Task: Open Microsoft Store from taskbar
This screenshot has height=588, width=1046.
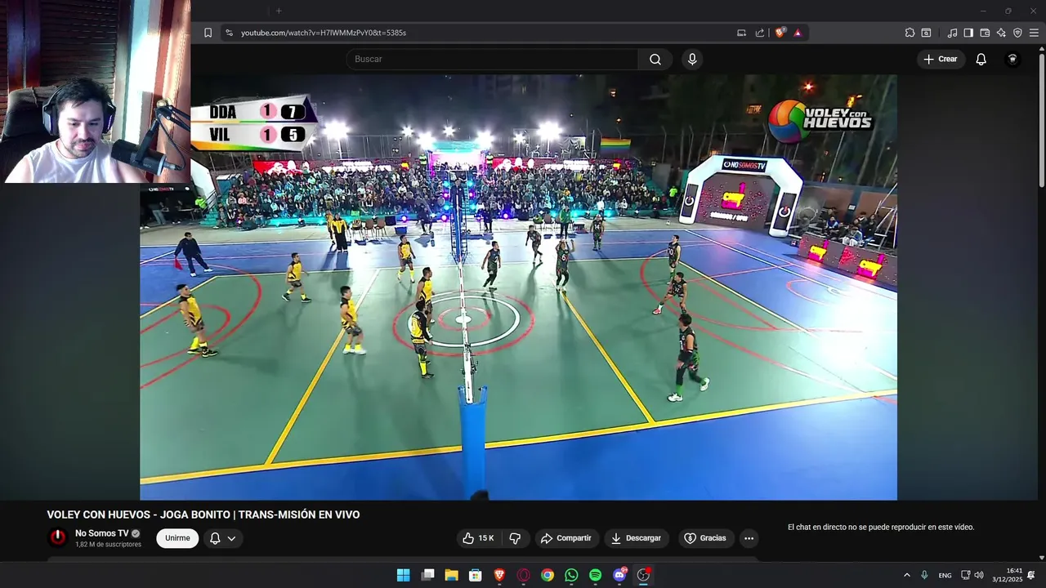Action: pyautogui.click(x=475, y=575)
